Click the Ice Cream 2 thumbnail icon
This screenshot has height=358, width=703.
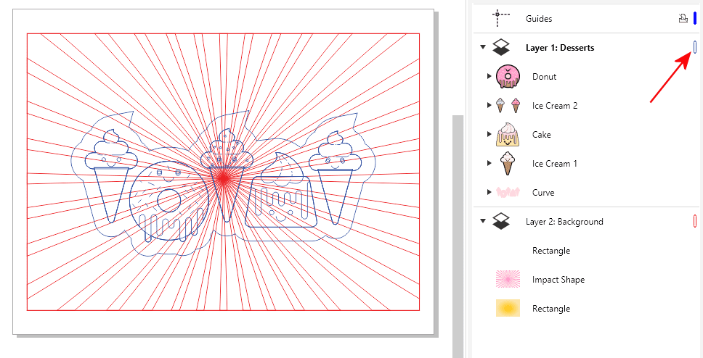point(508,106)
